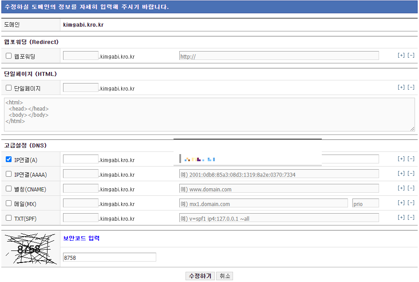Click the 보안코드 input field containing 8758
Viewport: 419px width, 282px height.
click(110, 257)
